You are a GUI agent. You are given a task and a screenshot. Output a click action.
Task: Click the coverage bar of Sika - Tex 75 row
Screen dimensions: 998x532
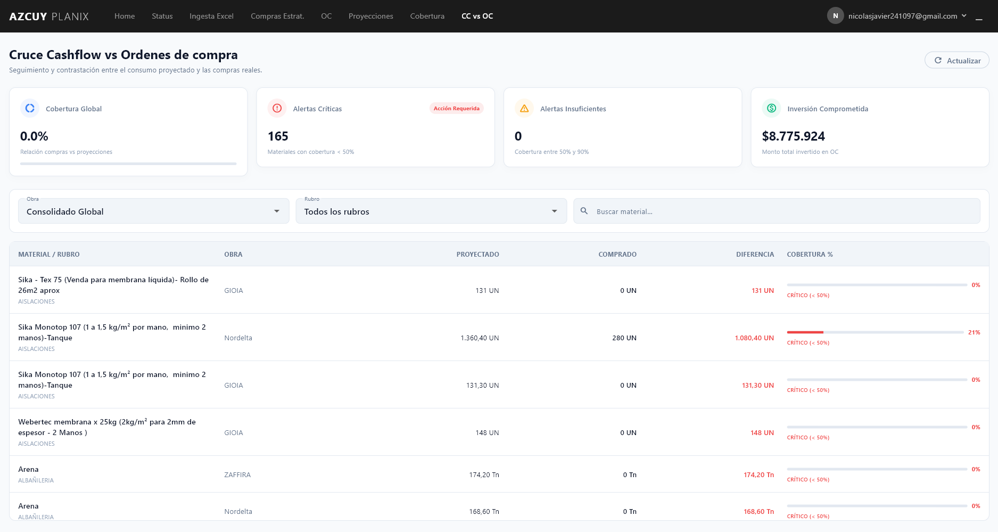tap(877, 285)
